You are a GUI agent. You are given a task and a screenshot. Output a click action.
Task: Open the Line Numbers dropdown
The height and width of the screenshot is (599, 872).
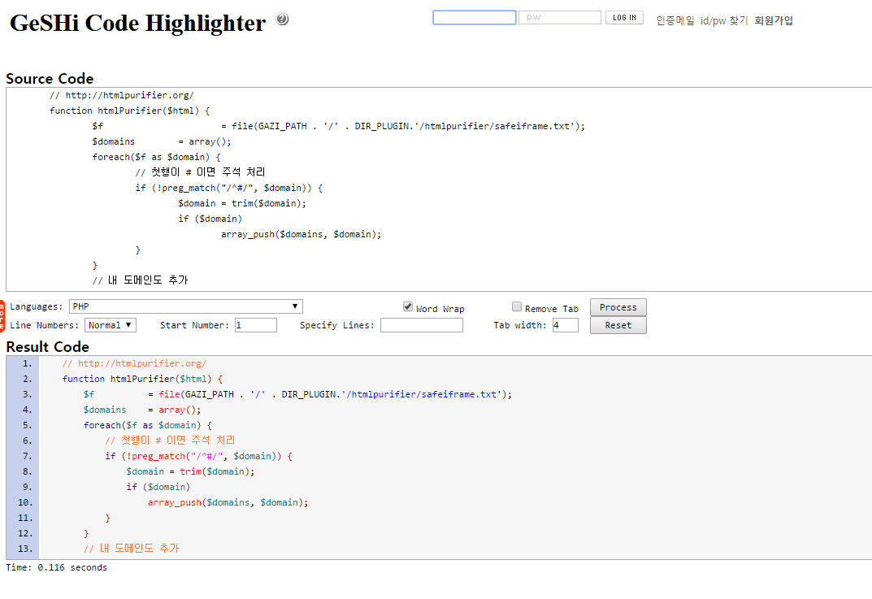(110, 325)
